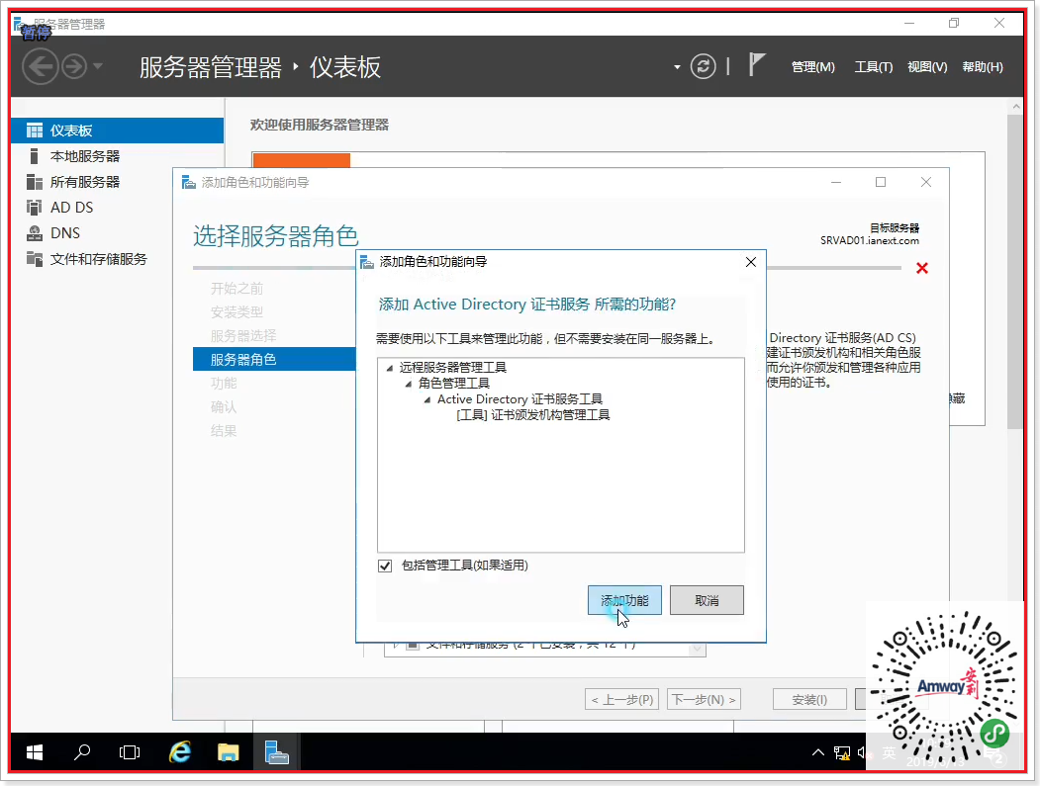
Task: Click the network icon in system tray
Action: tap(842, 752)
